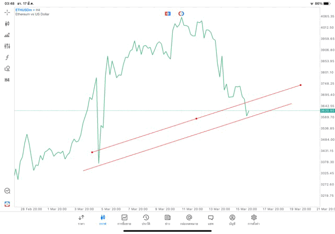Click the magnifier chart icon in lower-left
This screenshot has width=335, height=234.
coord(7,191)
